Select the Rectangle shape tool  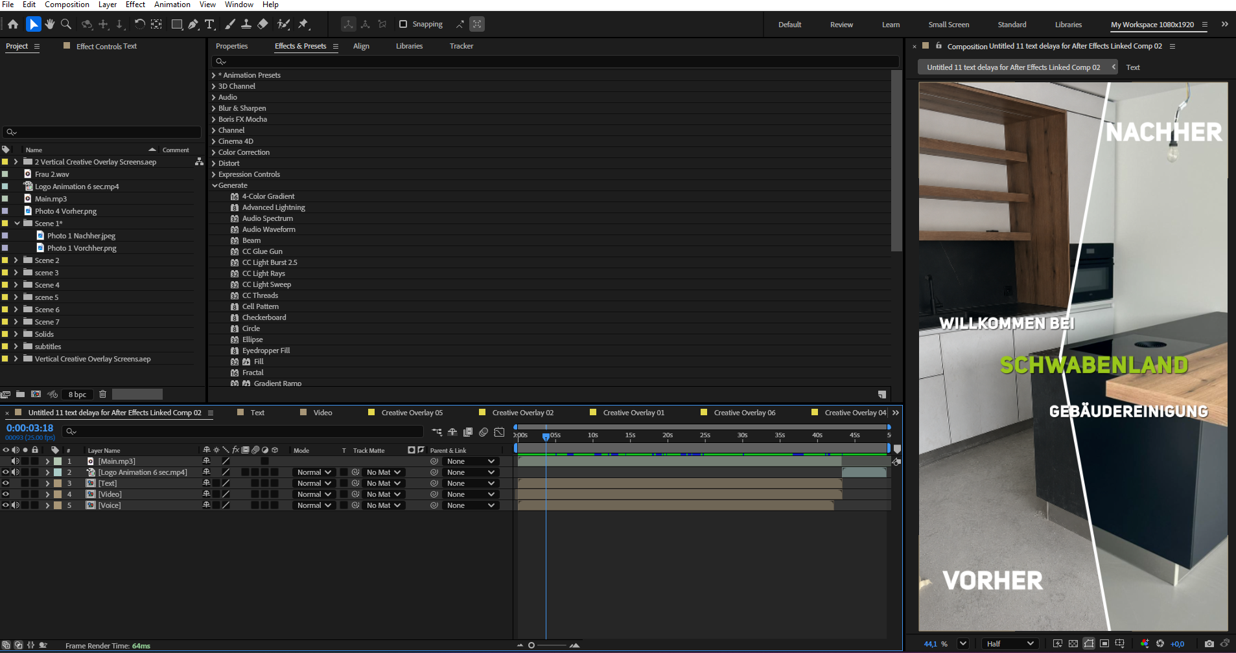point(177,24)
